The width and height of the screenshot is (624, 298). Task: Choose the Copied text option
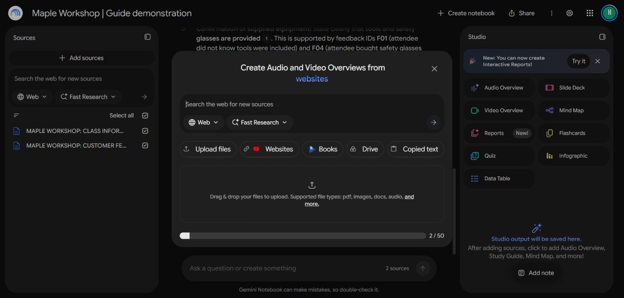[x=416, y=149]
